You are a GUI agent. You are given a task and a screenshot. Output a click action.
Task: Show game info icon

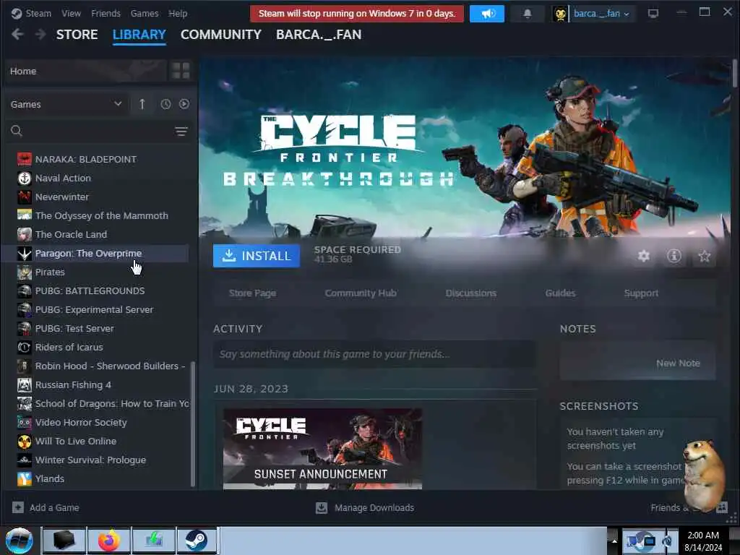[674, 256]
